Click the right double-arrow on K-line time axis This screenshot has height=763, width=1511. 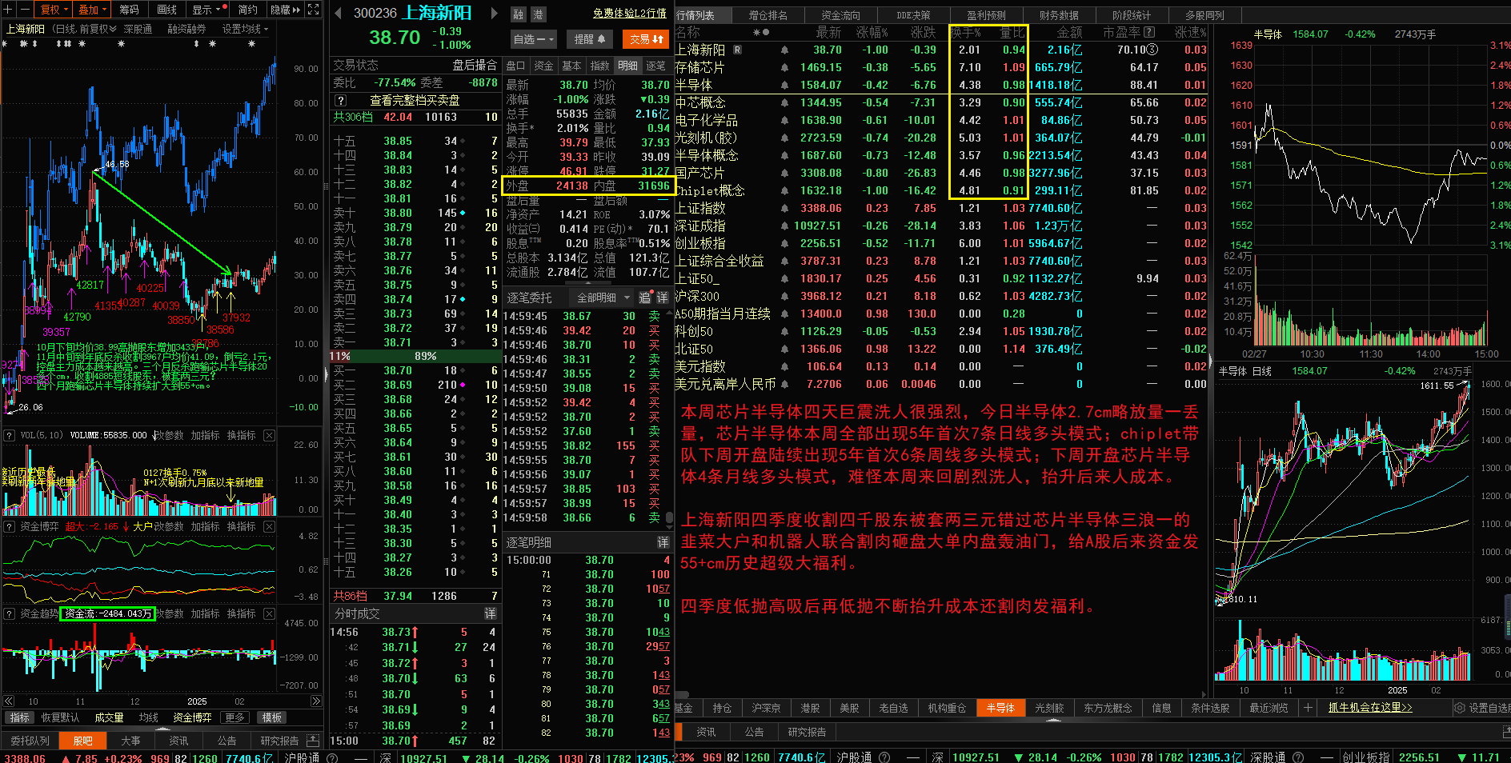coord(316,701)
